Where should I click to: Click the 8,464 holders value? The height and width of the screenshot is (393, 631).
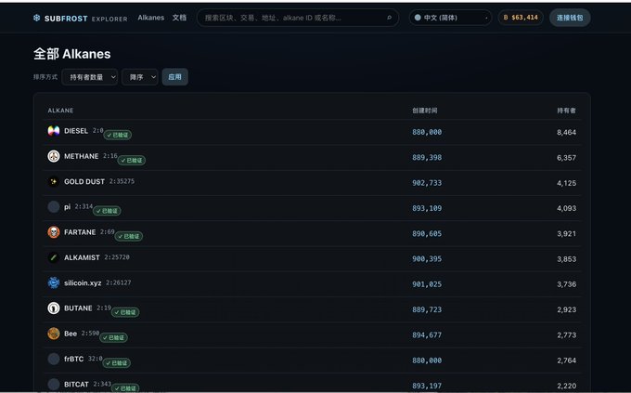pyautogui.click(x=567, y=132)
